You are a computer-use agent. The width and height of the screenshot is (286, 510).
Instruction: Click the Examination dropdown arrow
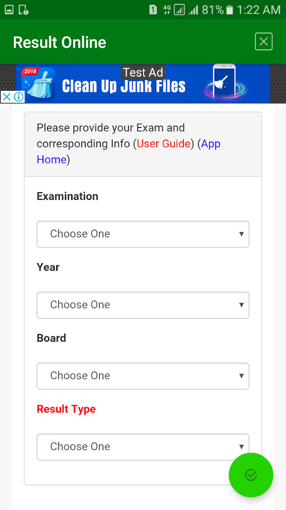(x=241, y=234)
